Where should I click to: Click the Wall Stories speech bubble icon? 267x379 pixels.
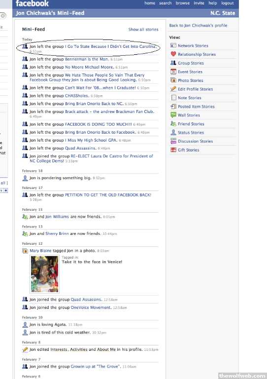173,115
